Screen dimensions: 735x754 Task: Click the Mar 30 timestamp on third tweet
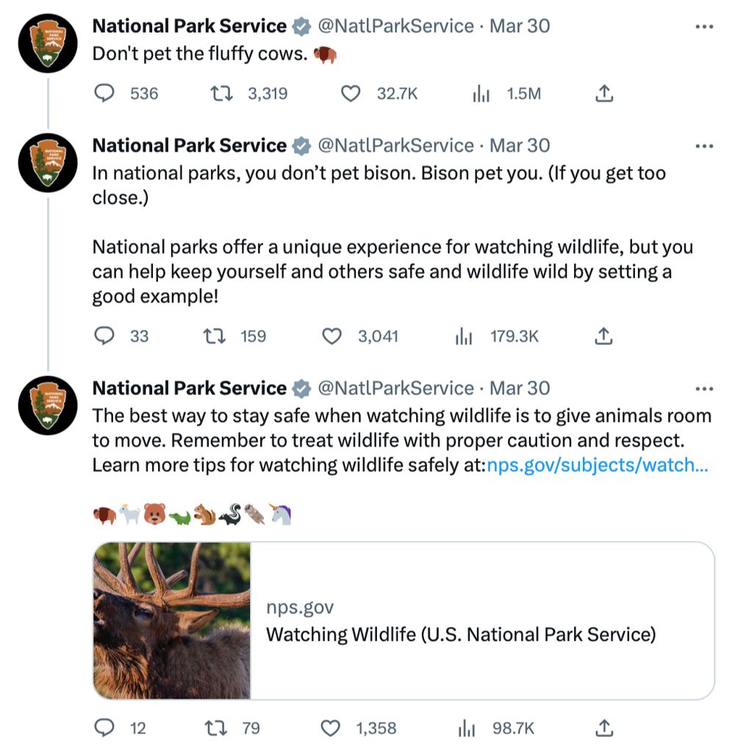click(520, 388)
